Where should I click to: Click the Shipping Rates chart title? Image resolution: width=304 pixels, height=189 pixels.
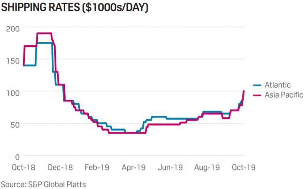pyautogui.click(x=74, y=8)
